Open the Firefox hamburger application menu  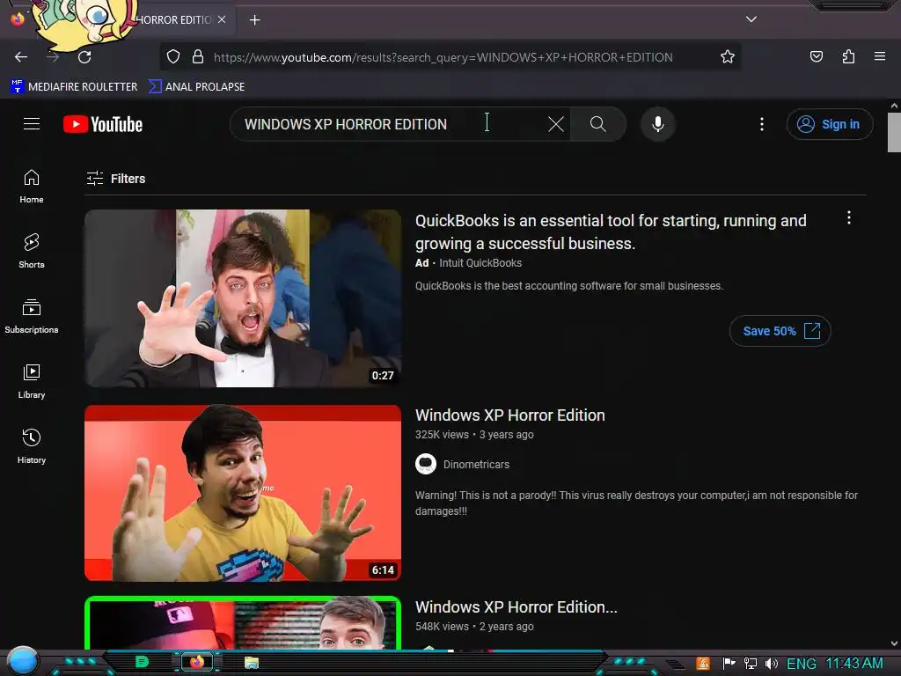[879, 56]
